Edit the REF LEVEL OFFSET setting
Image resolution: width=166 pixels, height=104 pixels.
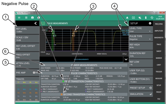pyautogui.click(x=27, y=47)
